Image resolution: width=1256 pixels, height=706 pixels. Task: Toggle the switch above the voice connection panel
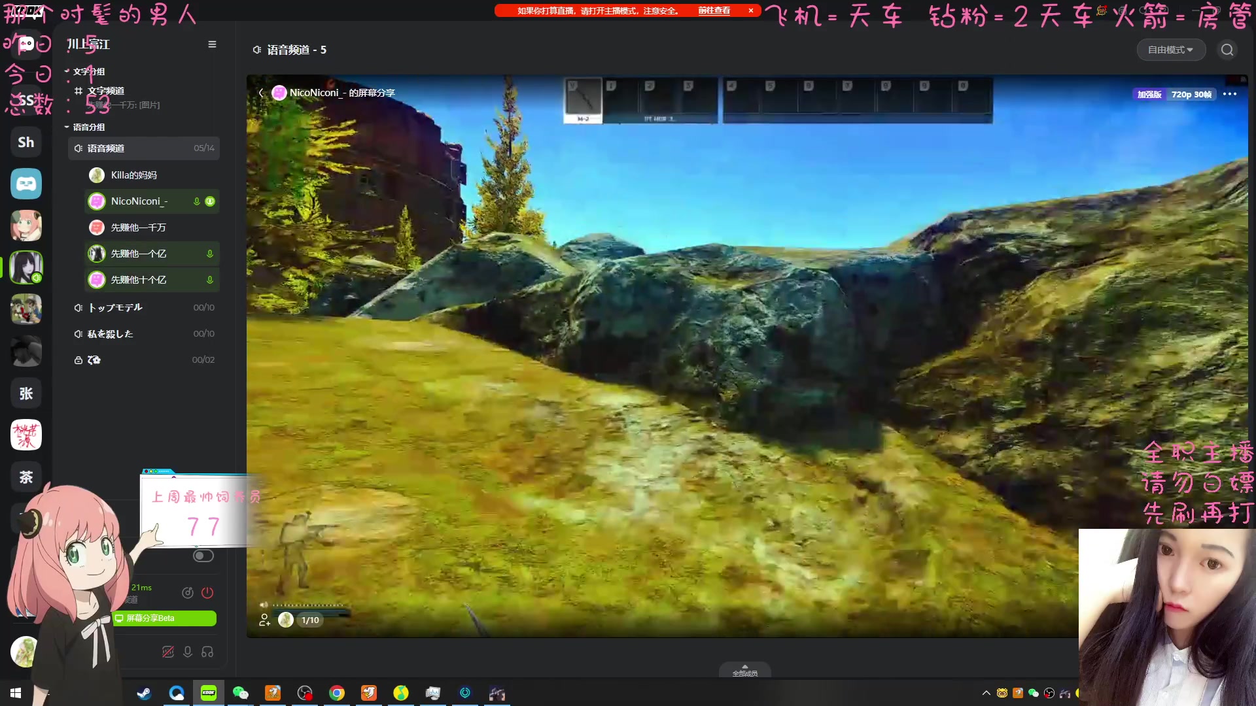203,556
